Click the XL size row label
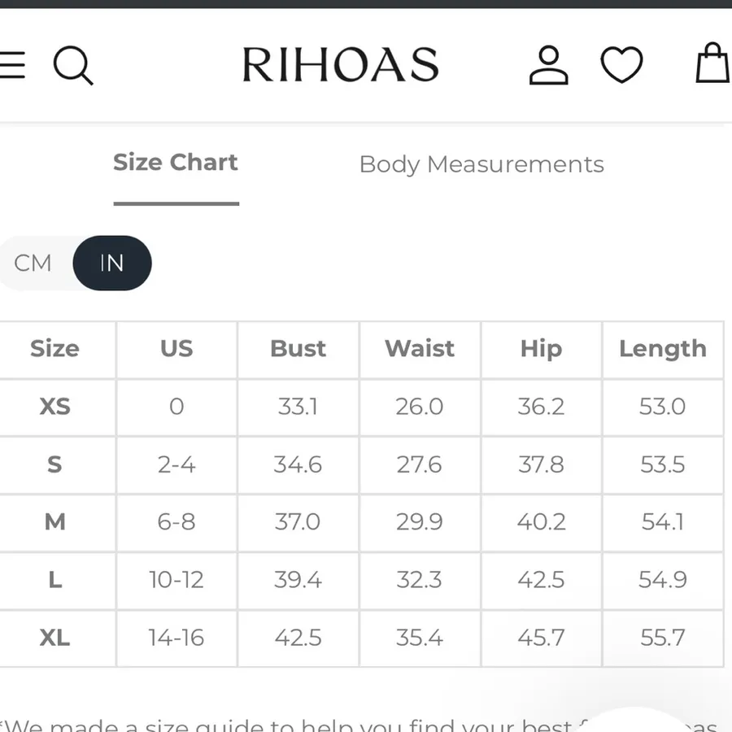This screenshot has height=732, width=732. point(55,638)
